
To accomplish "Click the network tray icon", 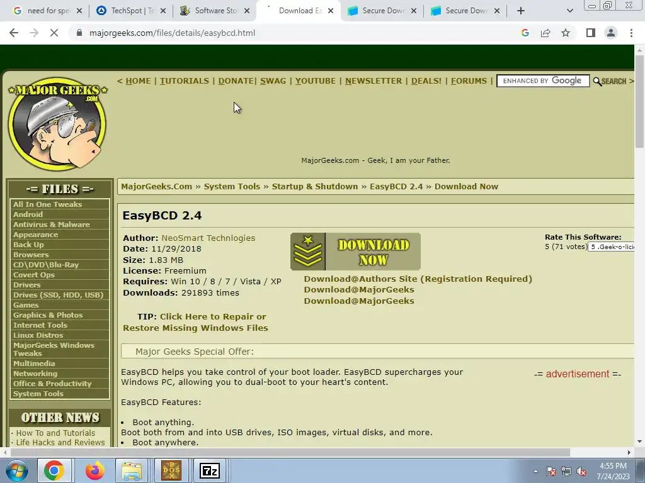I will [566, 471].
